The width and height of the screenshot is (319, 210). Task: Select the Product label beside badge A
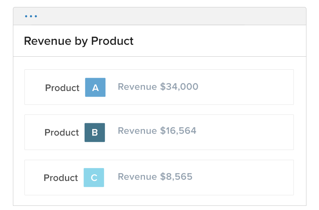coord(62,88)
